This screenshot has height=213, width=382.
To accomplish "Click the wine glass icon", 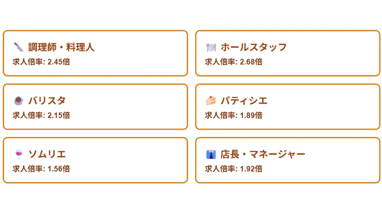I will pyautogui.click(x=19, y=154).
